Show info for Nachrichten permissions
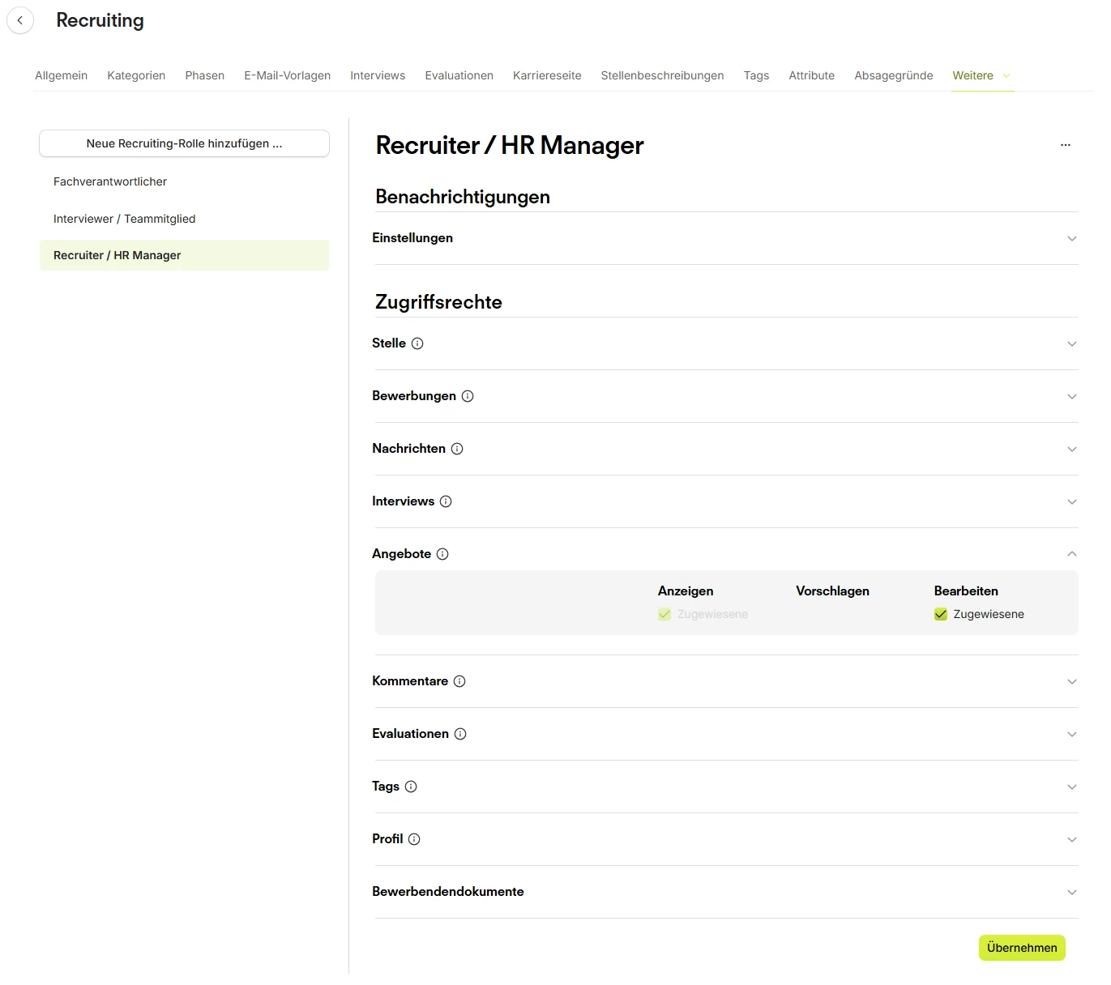The height and width of the screenshot is (985, 1111). [457, 449]
